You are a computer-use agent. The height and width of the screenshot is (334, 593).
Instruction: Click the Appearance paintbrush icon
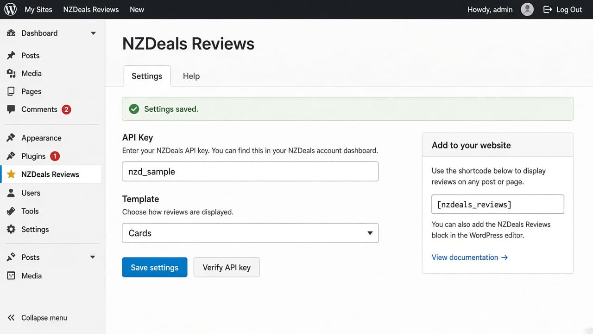click(x=11, y=138)
